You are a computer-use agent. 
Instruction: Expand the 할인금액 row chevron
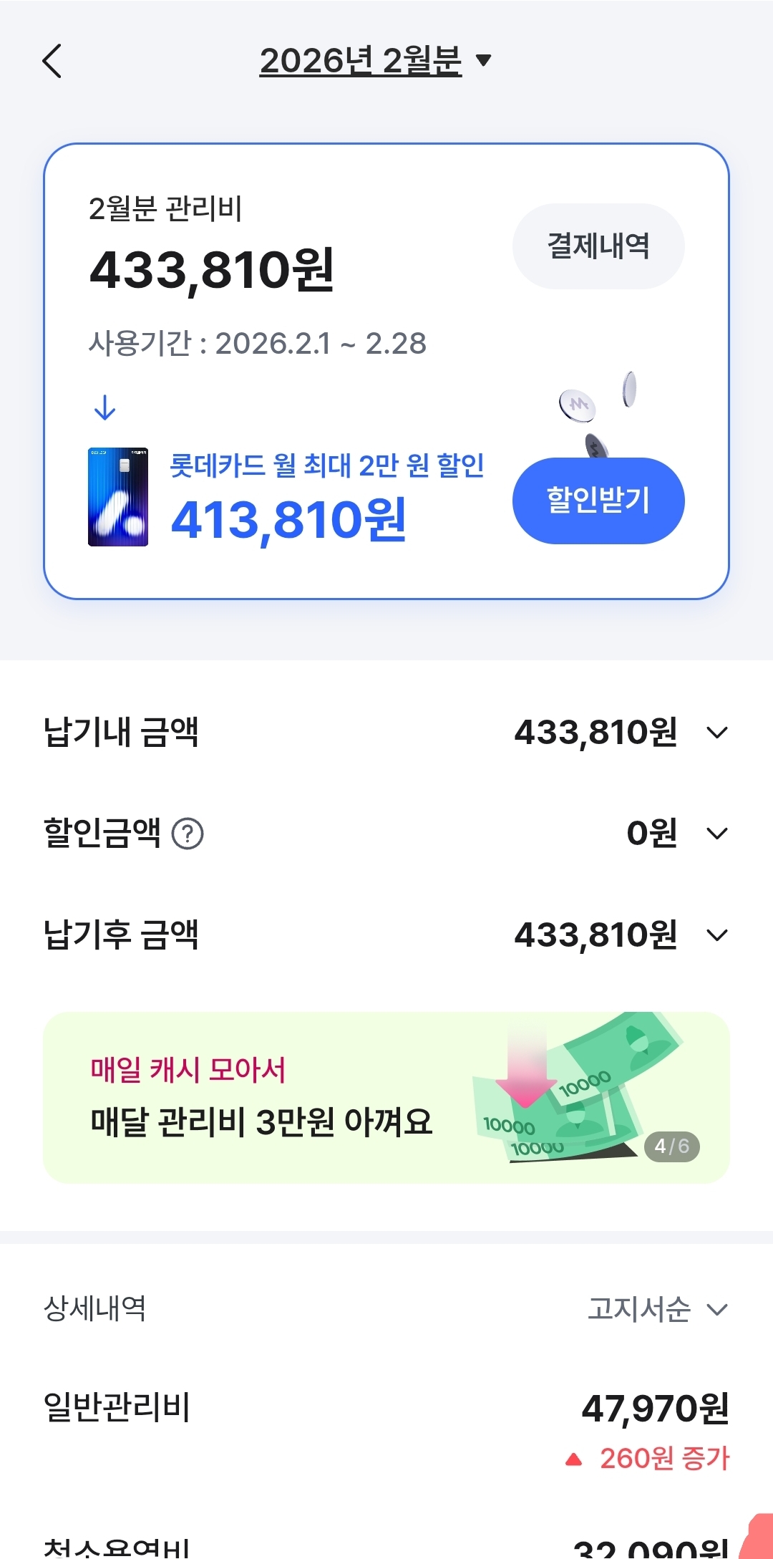(x=716, y=834)
